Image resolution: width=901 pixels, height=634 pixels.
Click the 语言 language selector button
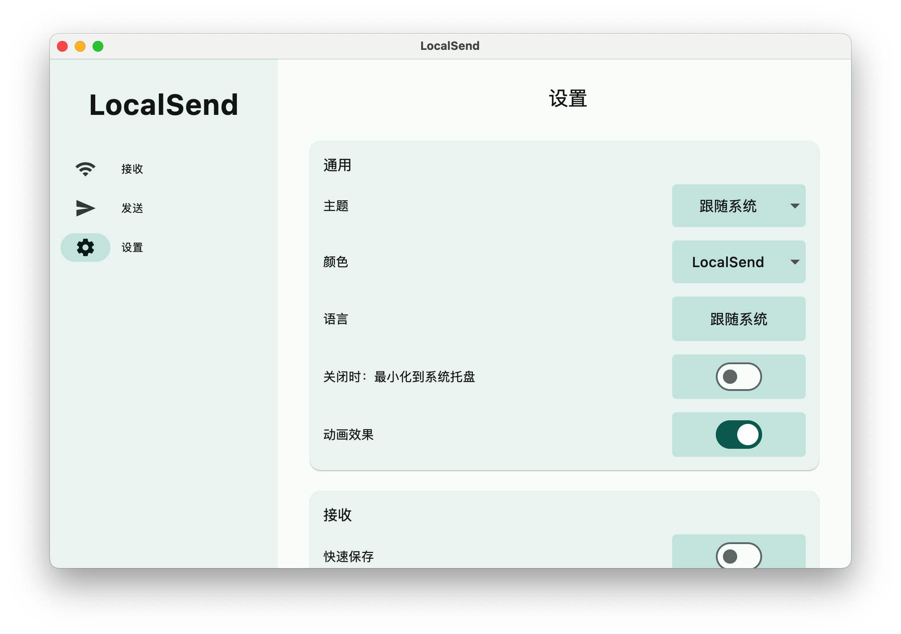(739, 318)
